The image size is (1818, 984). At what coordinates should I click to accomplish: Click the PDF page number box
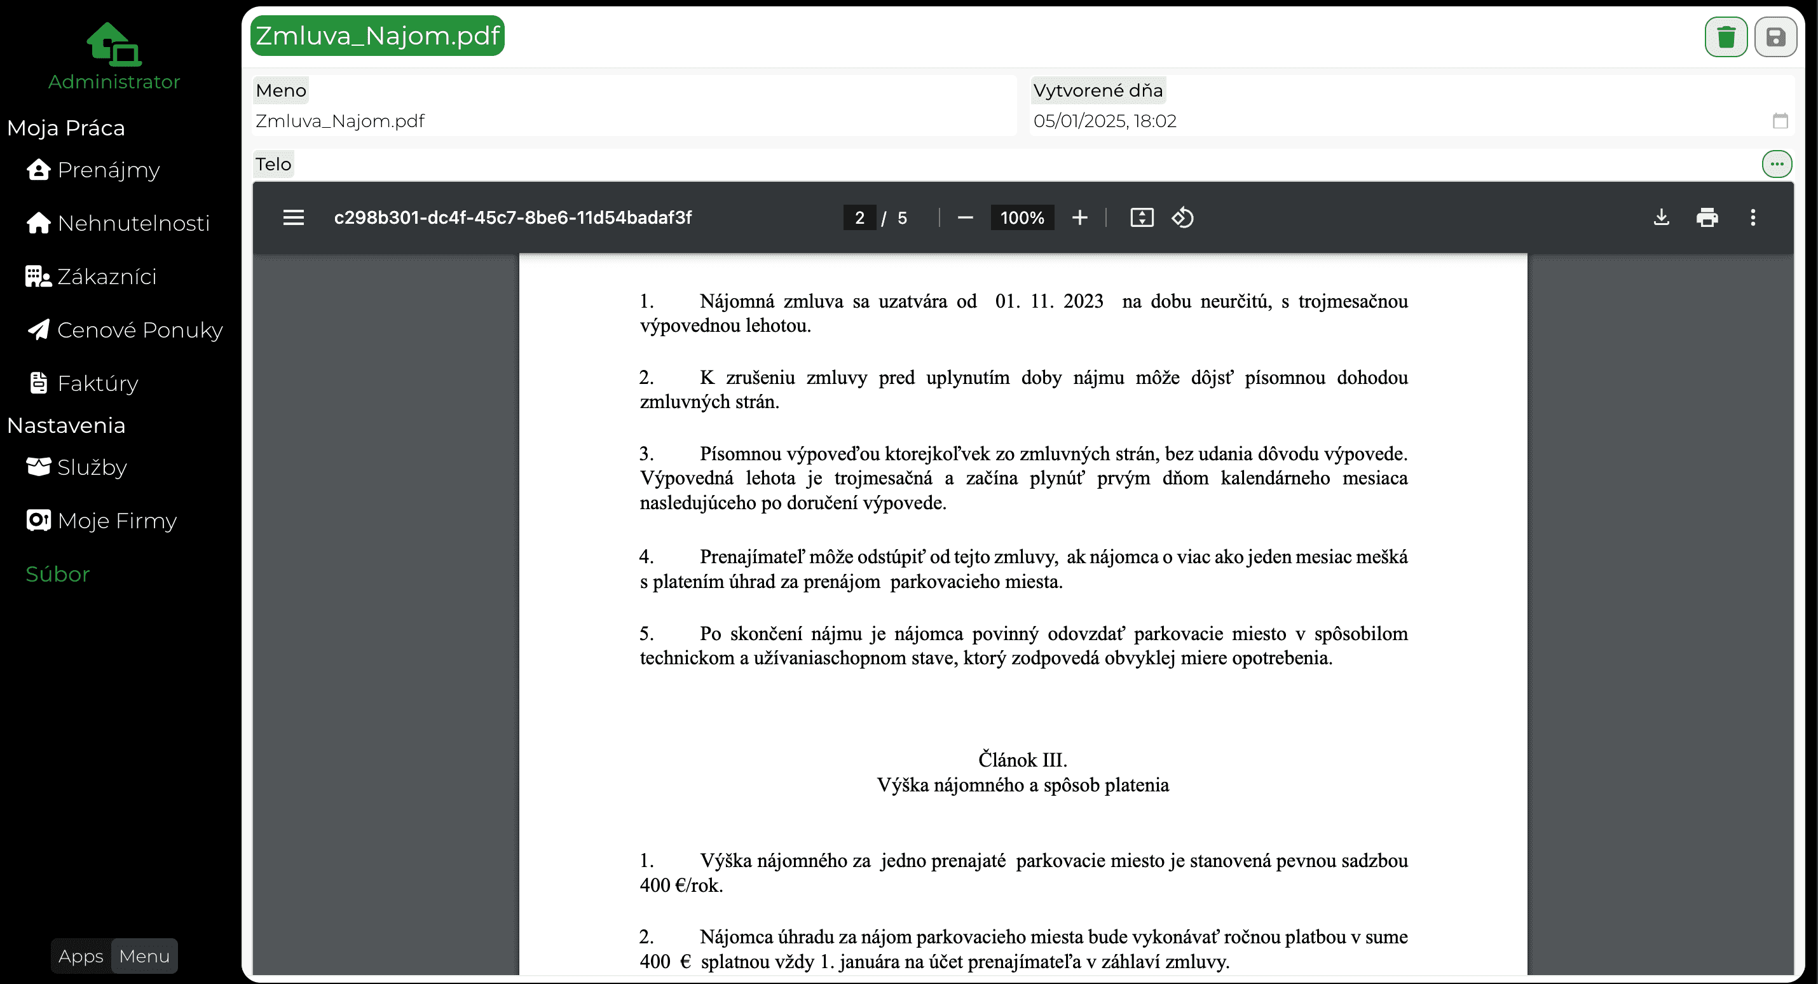(x=859, y=217)
